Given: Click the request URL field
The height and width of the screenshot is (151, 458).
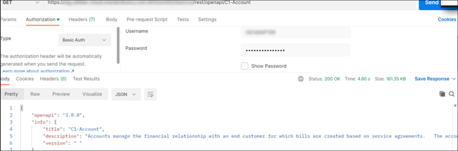Looking at the screenshot, I should click(230, 3).
